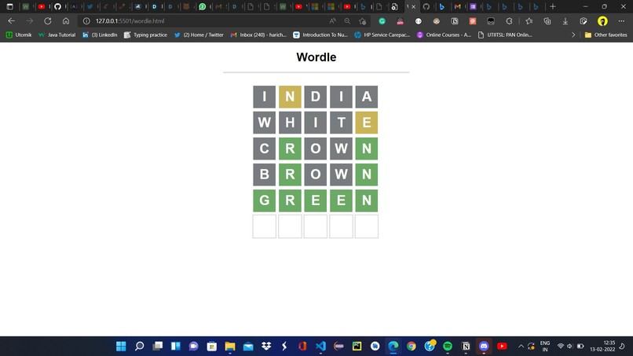The image size is (633, 356).
Task: Click the gray D tile in INDIA
Action: click(x=315, y=97)
